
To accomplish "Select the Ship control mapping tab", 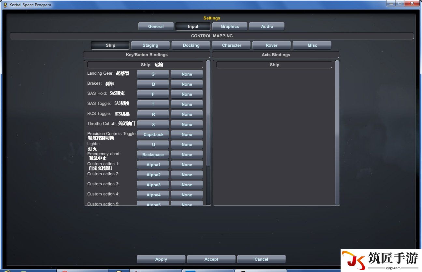I will (x=110, y=45).
